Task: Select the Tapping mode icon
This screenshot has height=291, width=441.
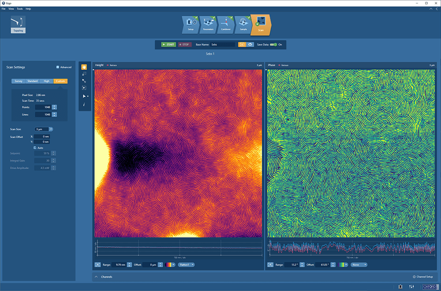Action: [x=18, y=23]
